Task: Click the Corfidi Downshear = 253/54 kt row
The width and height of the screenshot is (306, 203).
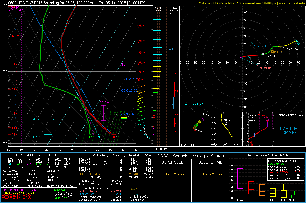Action: pos(101,197)
